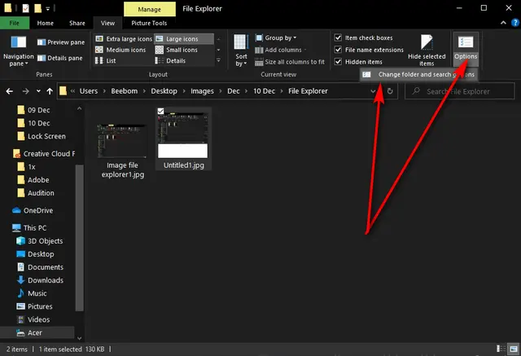Select Large icons layout

coord(184,39)
